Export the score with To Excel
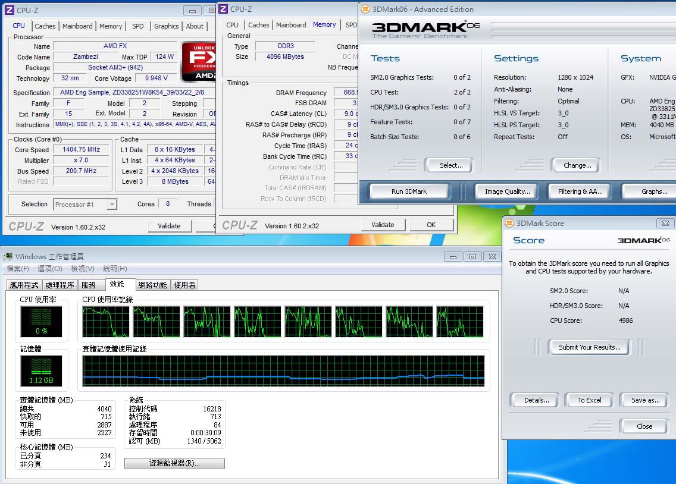The image size is (676, 484). (x=589, y=400)
